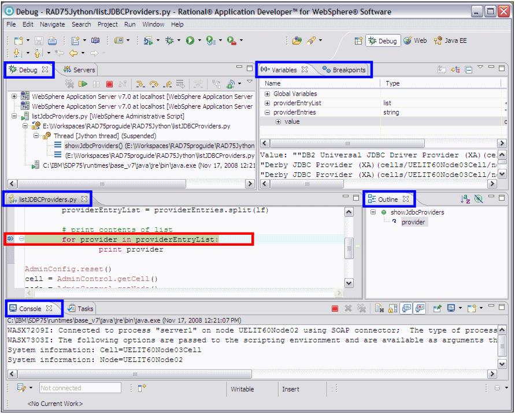Collapse showJdbcProviders in Outline view
515x414 pixels.
373,212
